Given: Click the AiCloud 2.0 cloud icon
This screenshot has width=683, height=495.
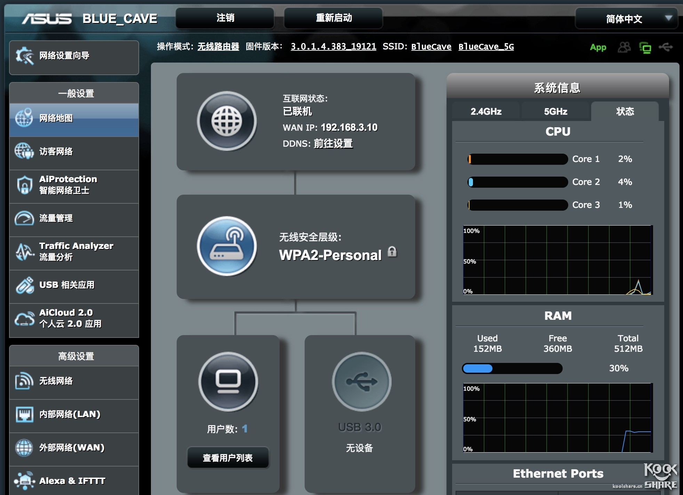Looking at the screenshot, I should 24,318.
